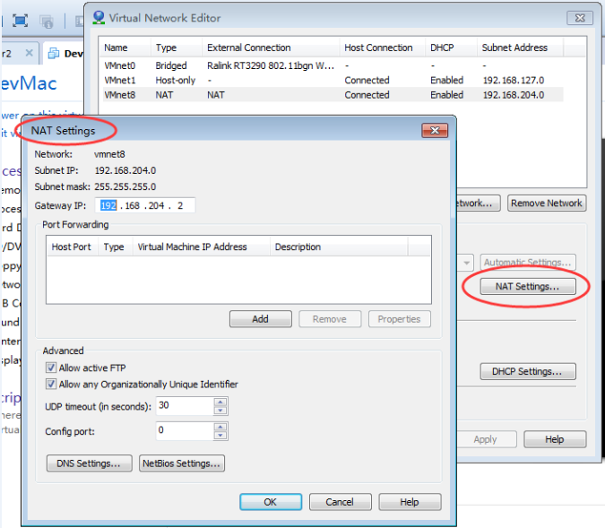Toggle Allow any Organizationally Unique Identifier

51,384
